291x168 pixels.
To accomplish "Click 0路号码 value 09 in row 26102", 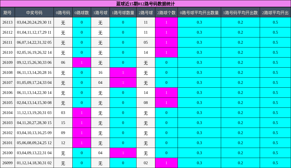I will 63,133.
